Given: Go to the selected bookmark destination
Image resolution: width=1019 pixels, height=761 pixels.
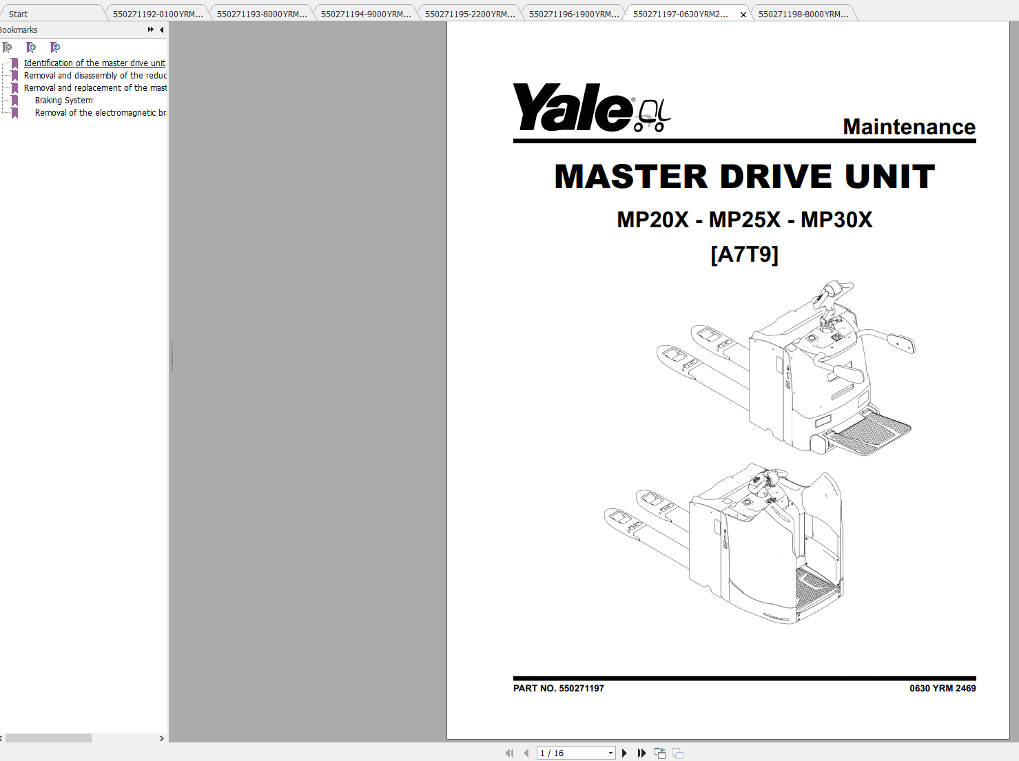Looking at the screenshot, I should coord(55,47).
